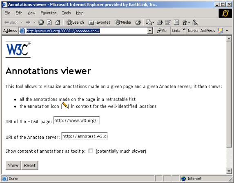Open the Mail button dropdown arrow
The image size is (234, 183).
click(x=153, y=23)
